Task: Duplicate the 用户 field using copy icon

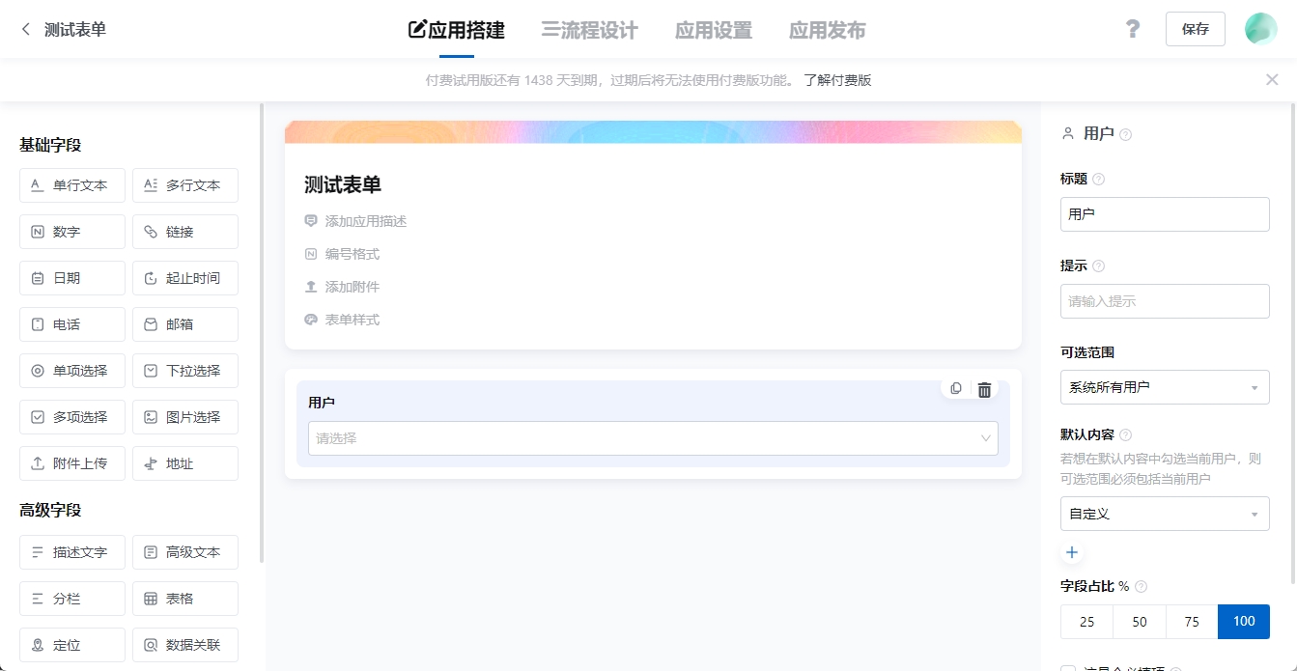Action: coord(955,389)
